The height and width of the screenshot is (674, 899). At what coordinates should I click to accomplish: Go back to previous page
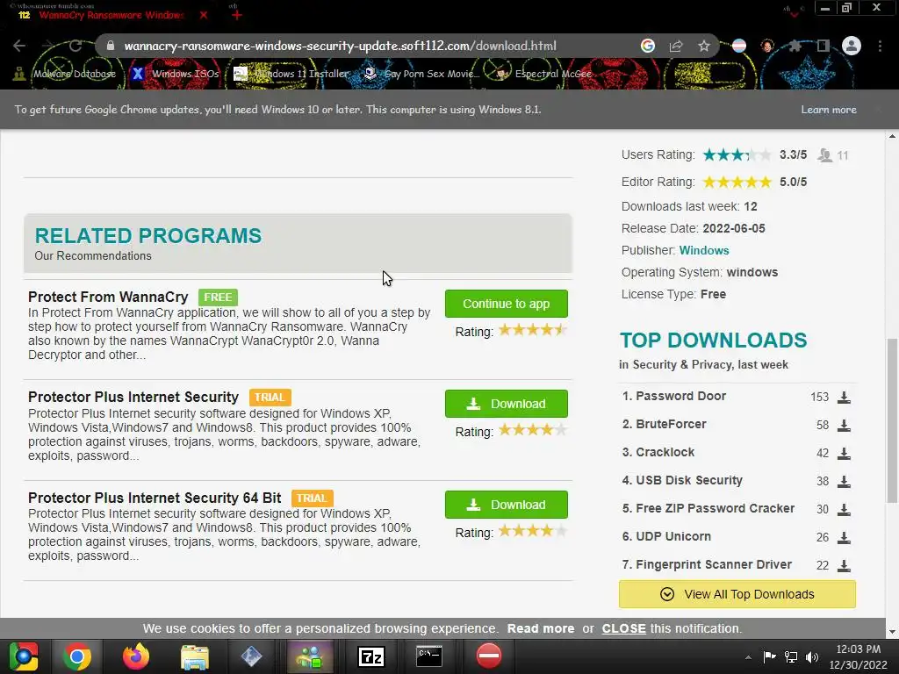click(x=19, y=46)
